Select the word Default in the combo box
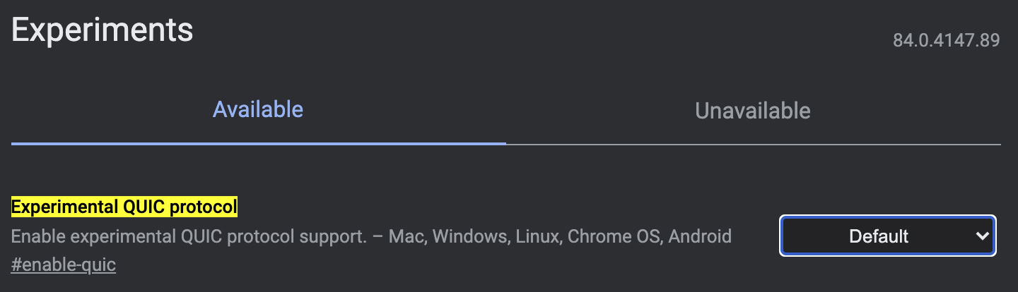 click(x=879, y=236)
